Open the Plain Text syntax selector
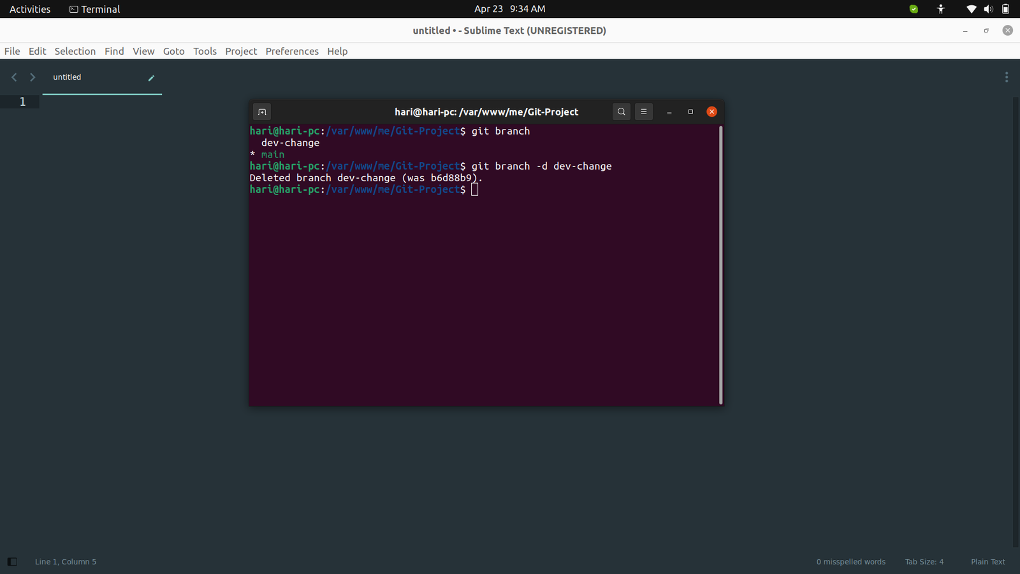 click(x=987, y=562)
